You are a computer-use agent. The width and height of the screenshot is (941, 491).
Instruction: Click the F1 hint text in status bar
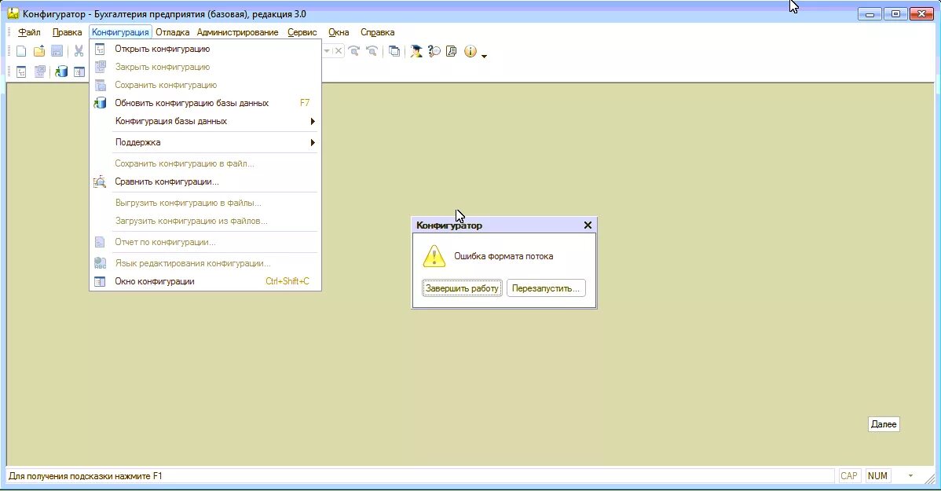[85, 476]
